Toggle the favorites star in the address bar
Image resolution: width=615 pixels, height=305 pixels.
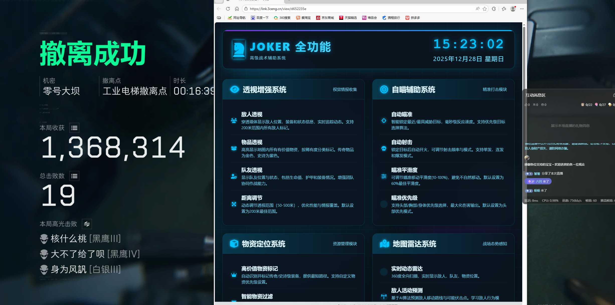pos(484,9)
